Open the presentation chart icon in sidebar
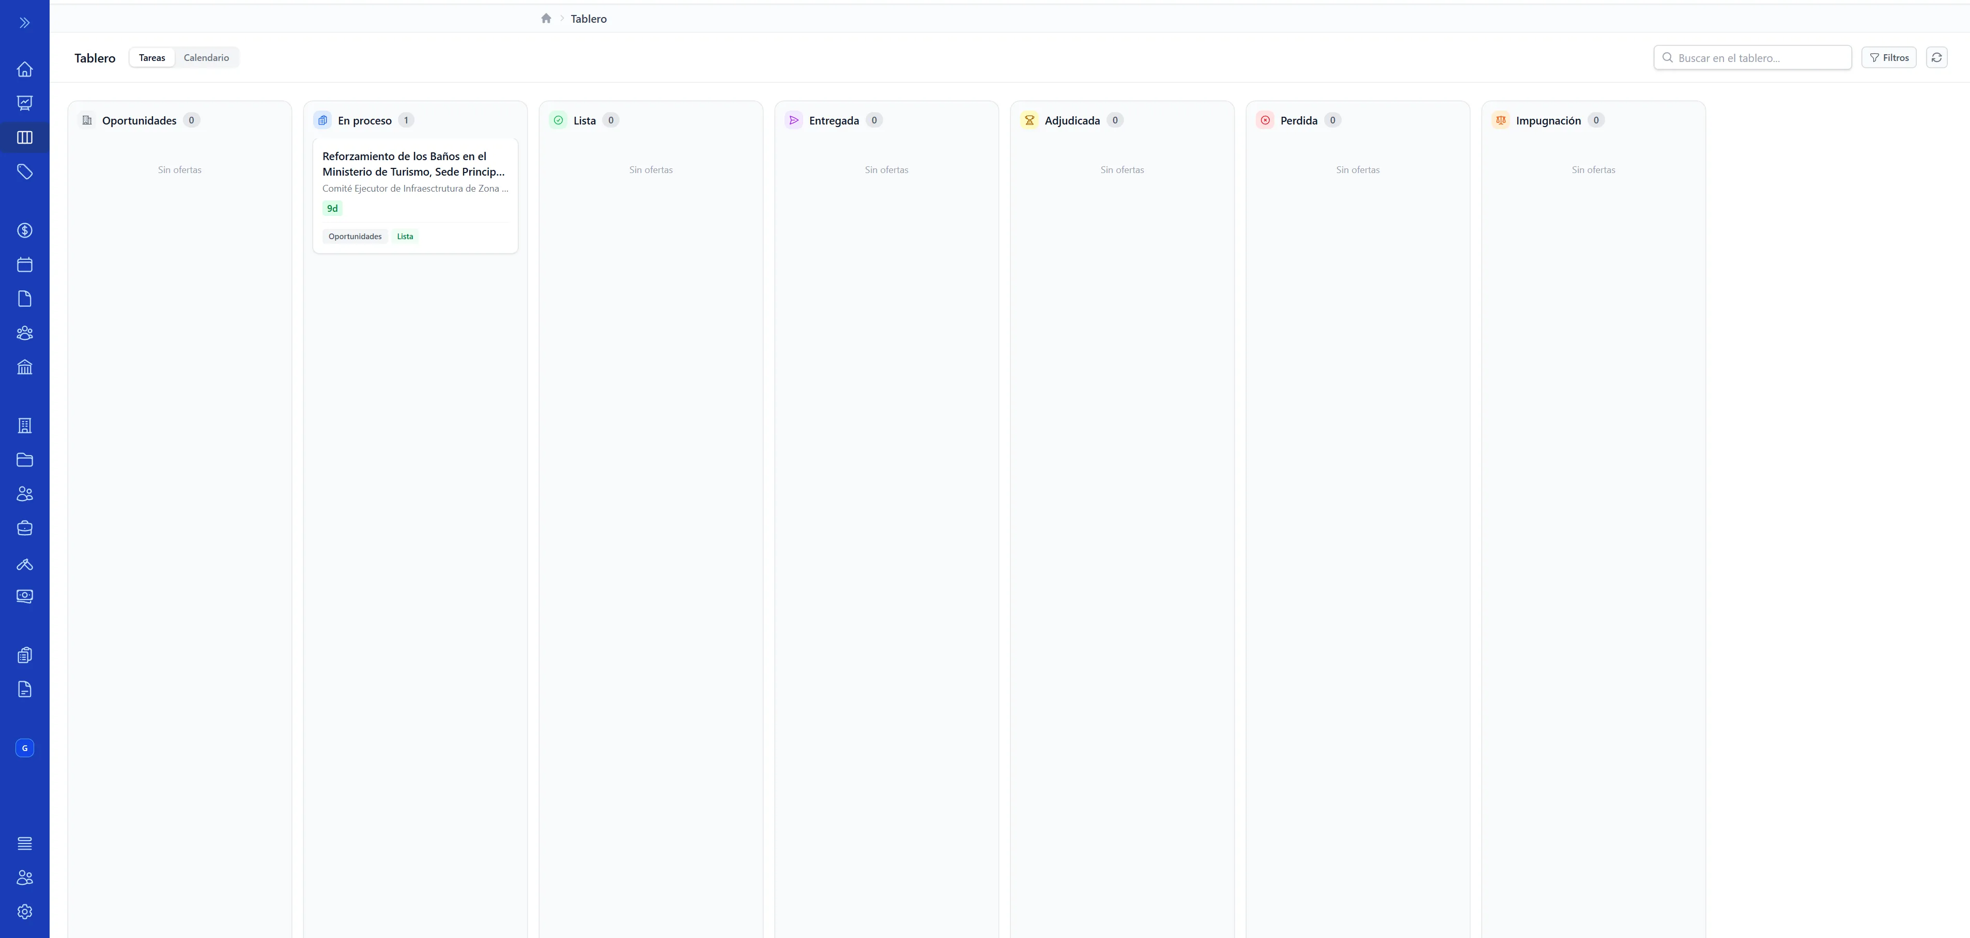 (24, 103)
